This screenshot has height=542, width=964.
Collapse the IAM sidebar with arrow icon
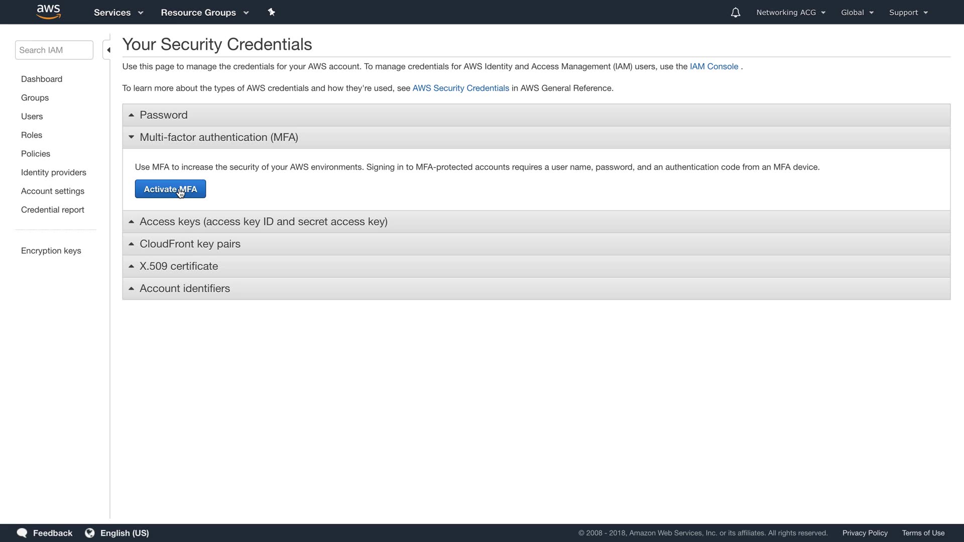point(108,50)
